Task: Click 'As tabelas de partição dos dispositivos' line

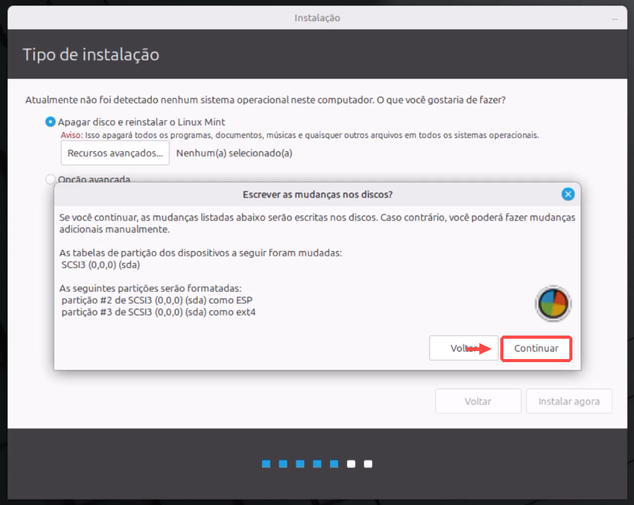Action: (201, 253)
